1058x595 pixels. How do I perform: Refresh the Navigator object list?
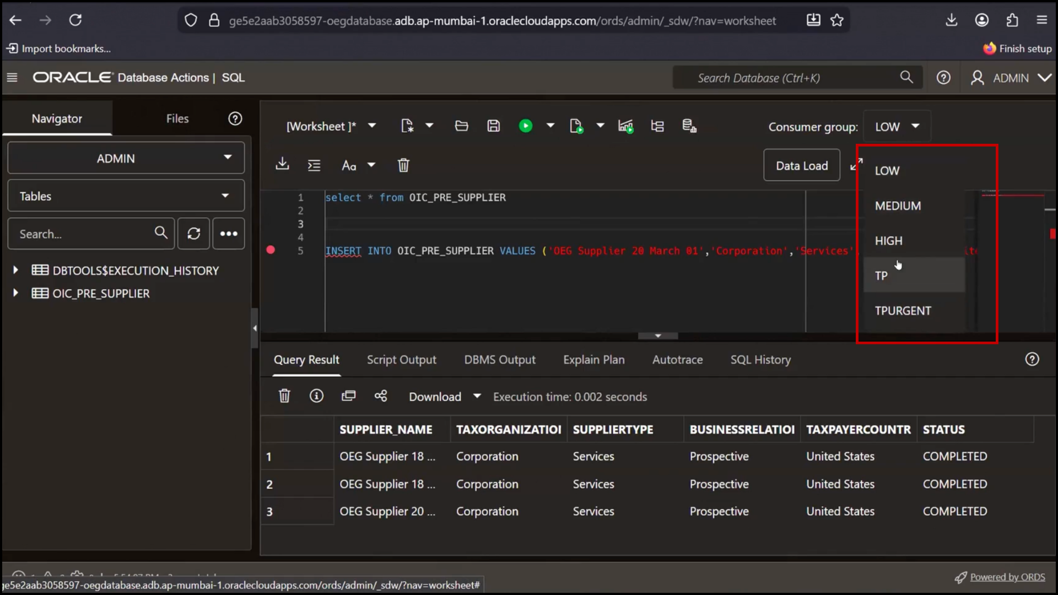[x=193, y=234]
